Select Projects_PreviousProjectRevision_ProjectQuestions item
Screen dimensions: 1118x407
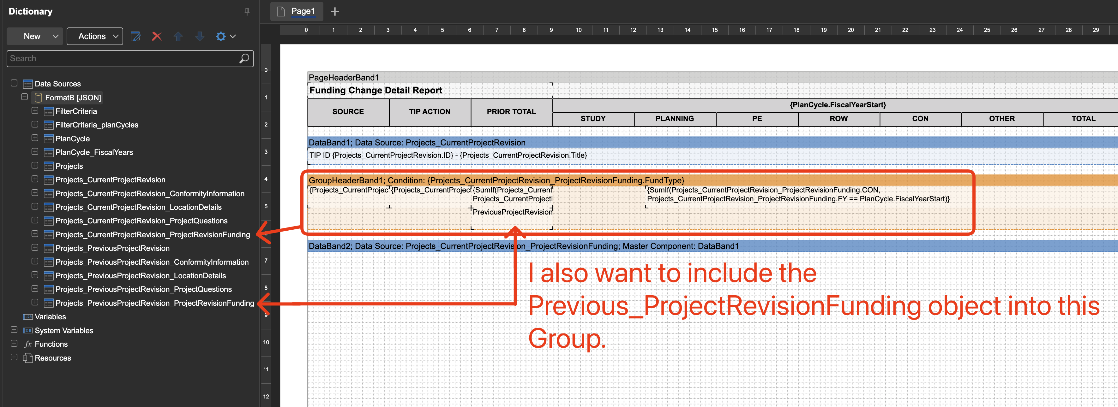pos(144,290)
